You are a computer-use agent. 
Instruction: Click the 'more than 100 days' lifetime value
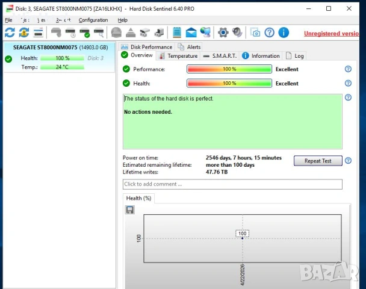pyautogui.click(x=230, y=165)
